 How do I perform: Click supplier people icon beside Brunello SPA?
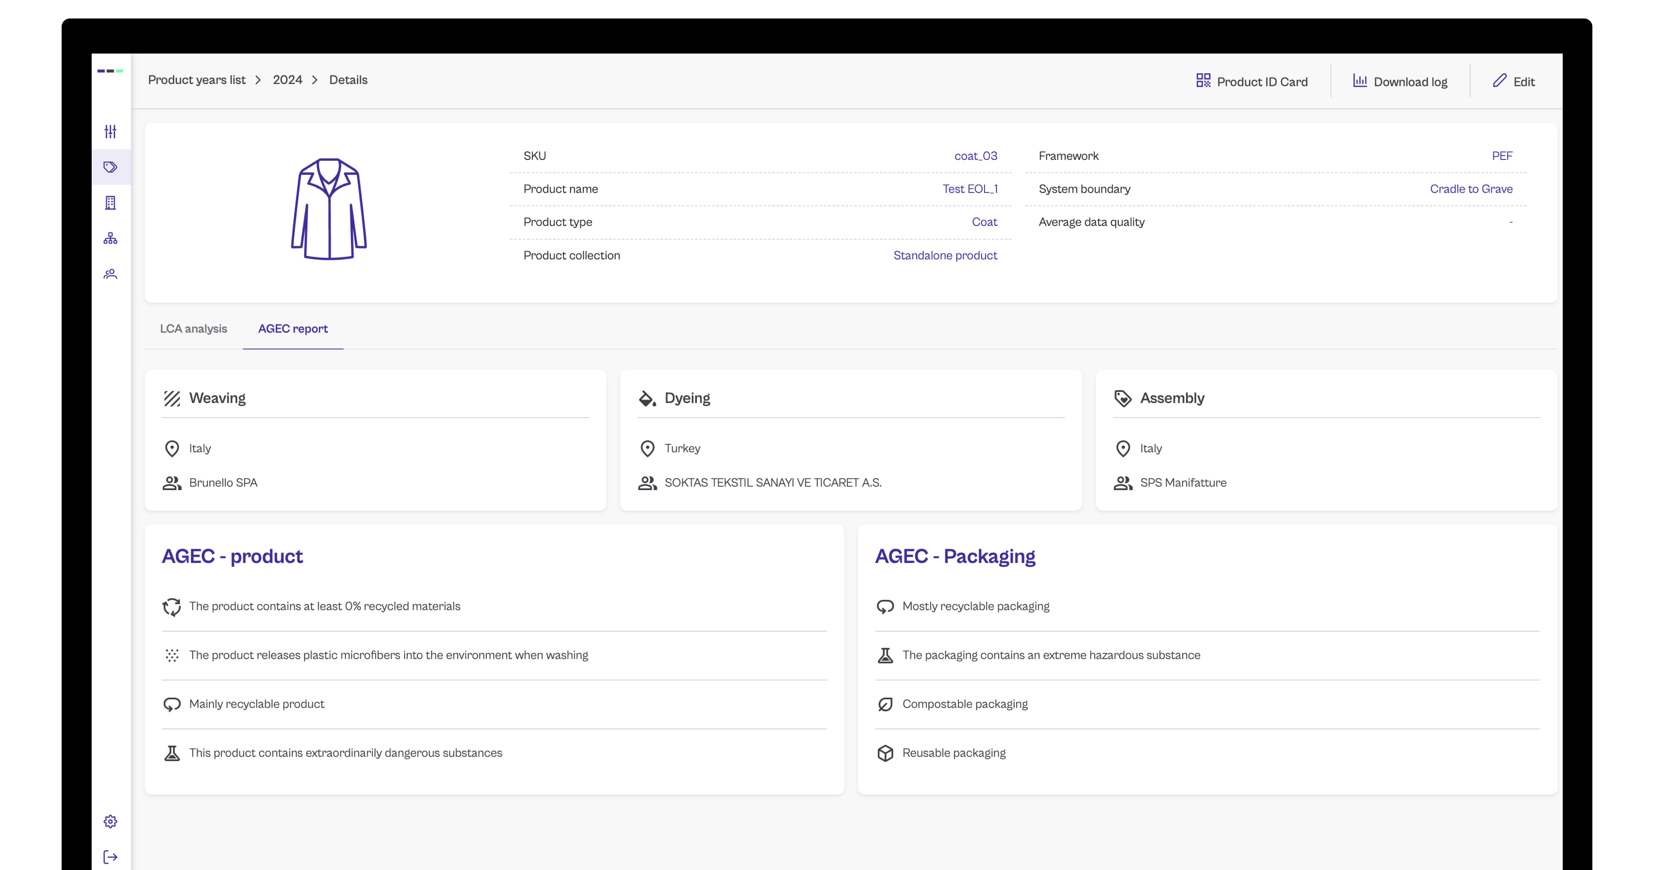pyautogui.click(x=171, y=483)
